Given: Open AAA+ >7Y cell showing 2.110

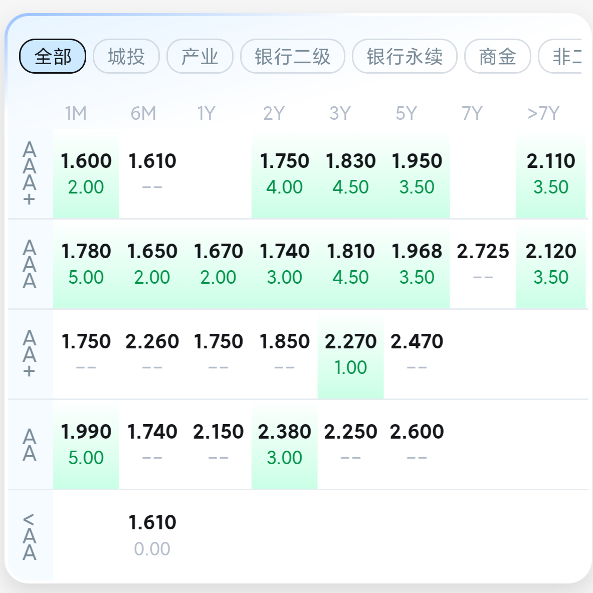Looking at the screenshot, I should (x=550, y=173).
